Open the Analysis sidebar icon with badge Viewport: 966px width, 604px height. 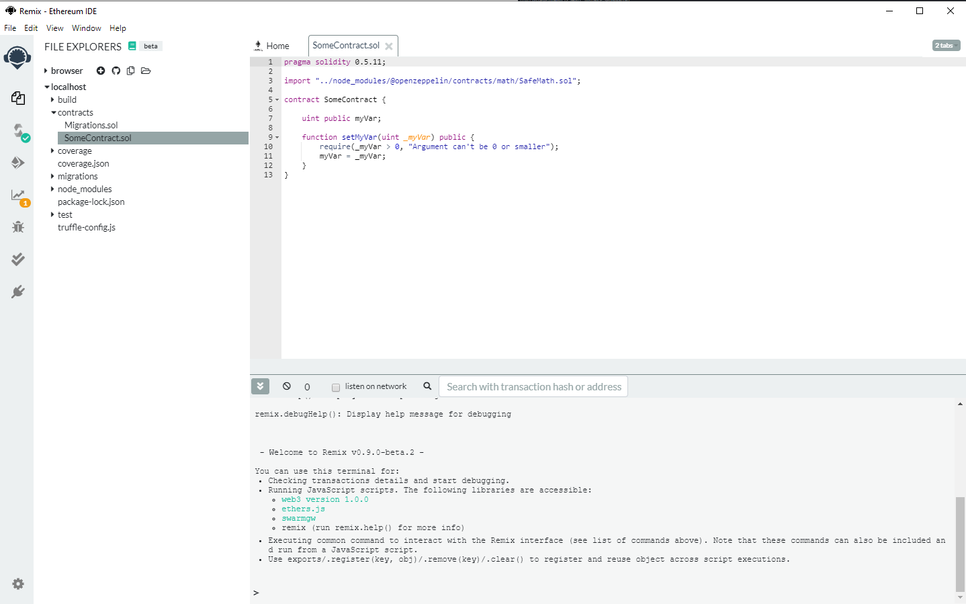click(19, 197)
